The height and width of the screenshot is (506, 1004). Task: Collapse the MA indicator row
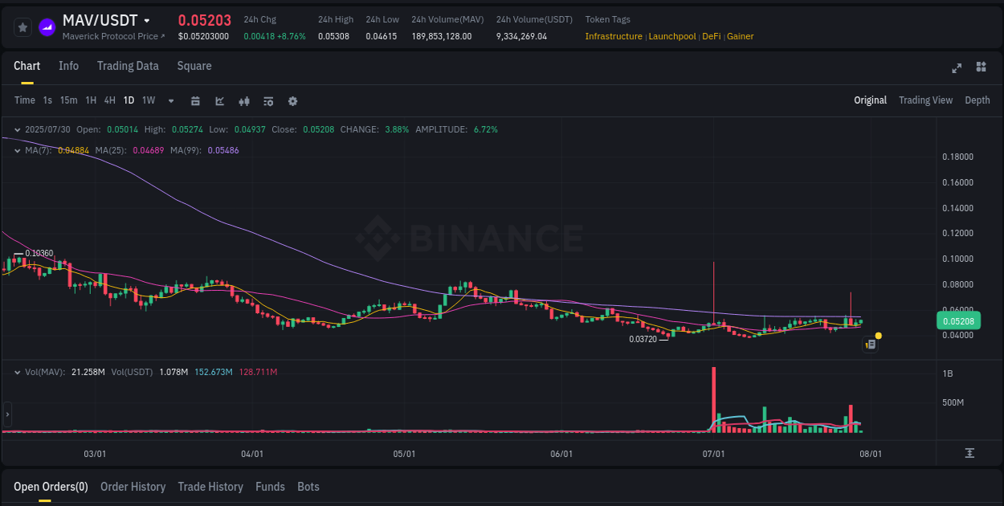[x=18, y=150]
